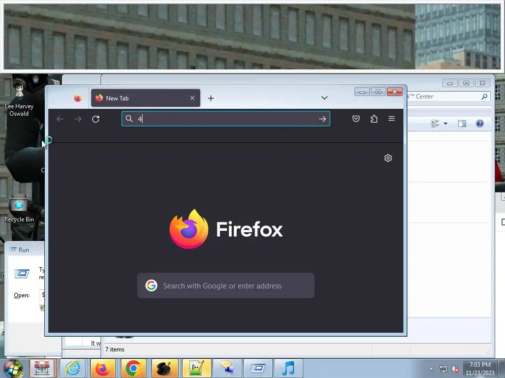Switch to Firefox on the taskbar
This screenshot has height=378, width=505.
[x=103, y=368]
